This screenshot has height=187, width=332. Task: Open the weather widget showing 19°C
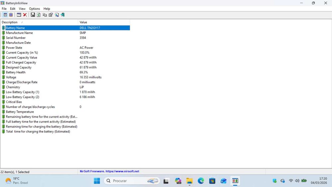point(17,181)
